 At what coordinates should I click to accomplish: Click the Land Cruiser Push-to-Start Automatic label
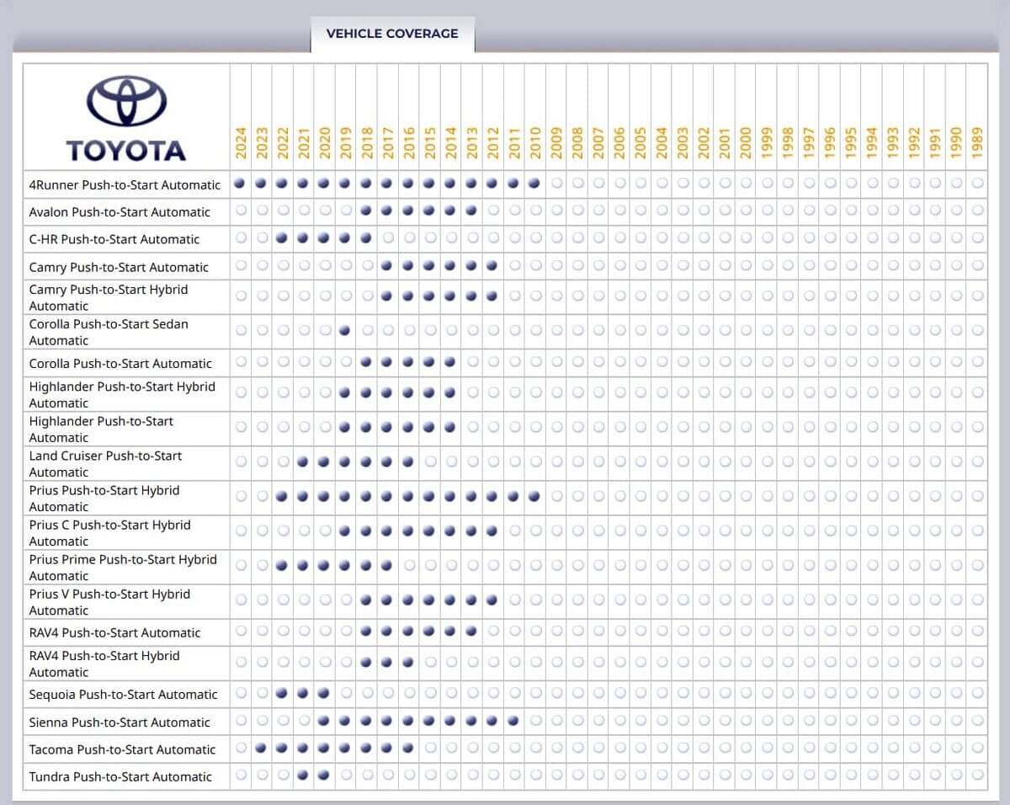(x=105, y=464)
